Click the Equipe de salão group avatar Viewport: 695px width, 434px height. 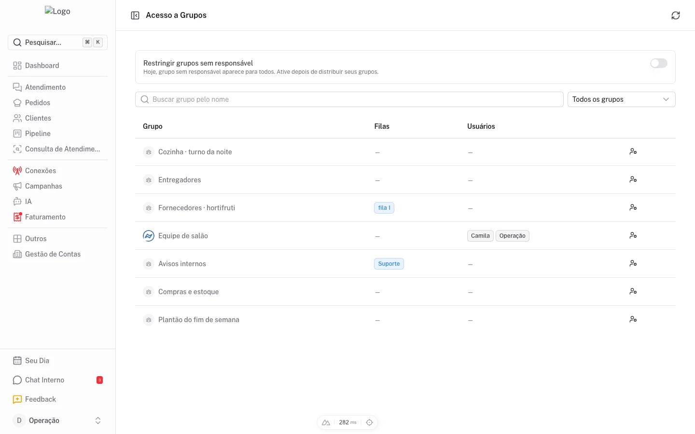pyautogui.click(x=149, y=236)
